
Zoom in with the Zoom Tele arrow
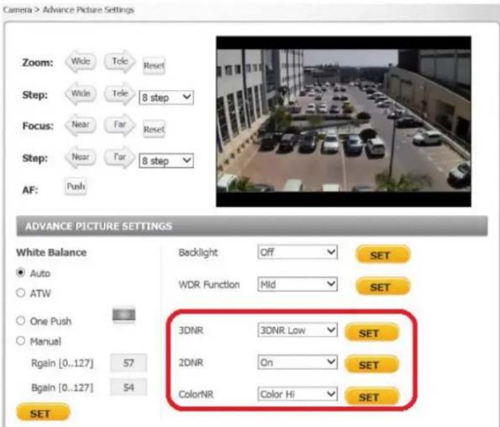tap(119, 61)
